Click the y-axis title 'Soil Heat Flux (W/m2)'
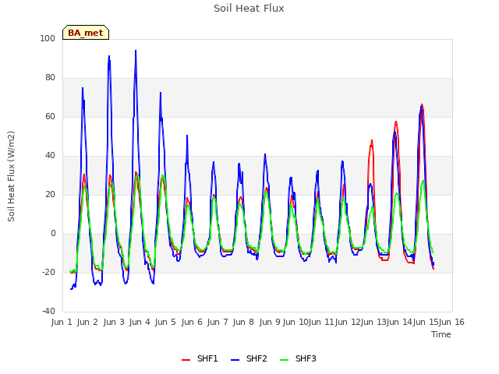The width and height of the screenshot is (499, 374). [x=11, y=176]
